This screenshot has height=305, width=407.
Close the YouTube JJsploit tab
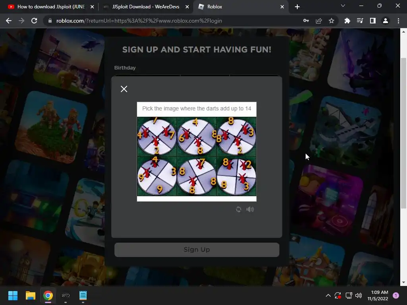[92, 7]
